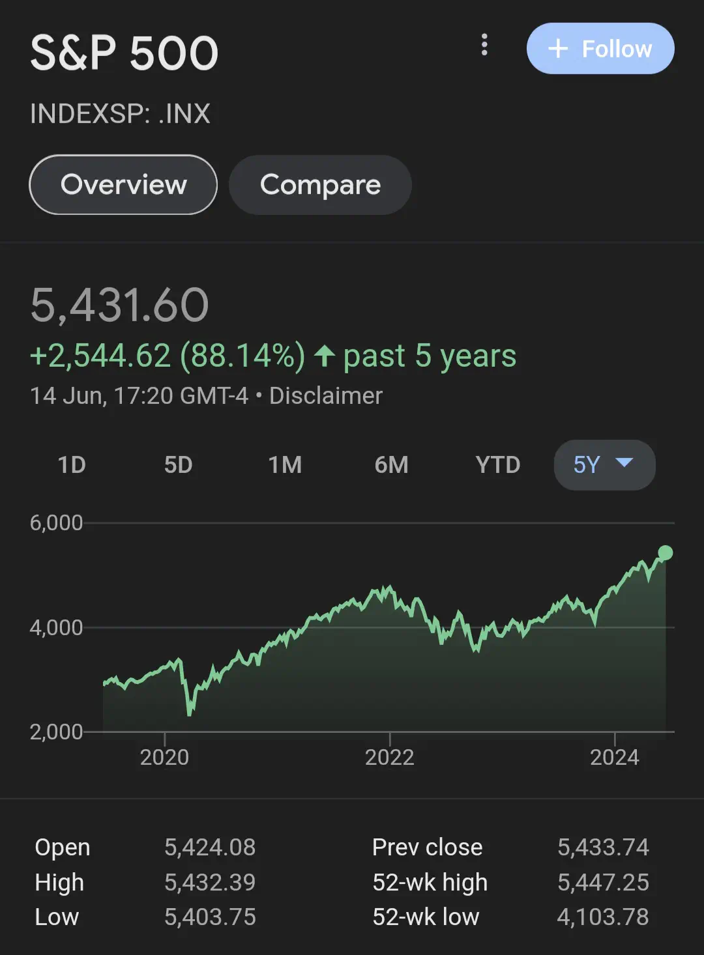Click the 2024 marker on chart axis
The height and width of the screenshot is (955, 704).
pos(614,757)
